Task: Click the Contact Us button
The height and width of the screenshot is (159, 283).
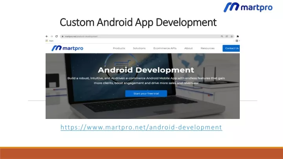Action: click(231, 48)
